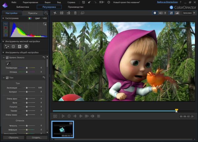Select the scissors split tool
This screenshot has width=198, height=142.
click(55, 13)
